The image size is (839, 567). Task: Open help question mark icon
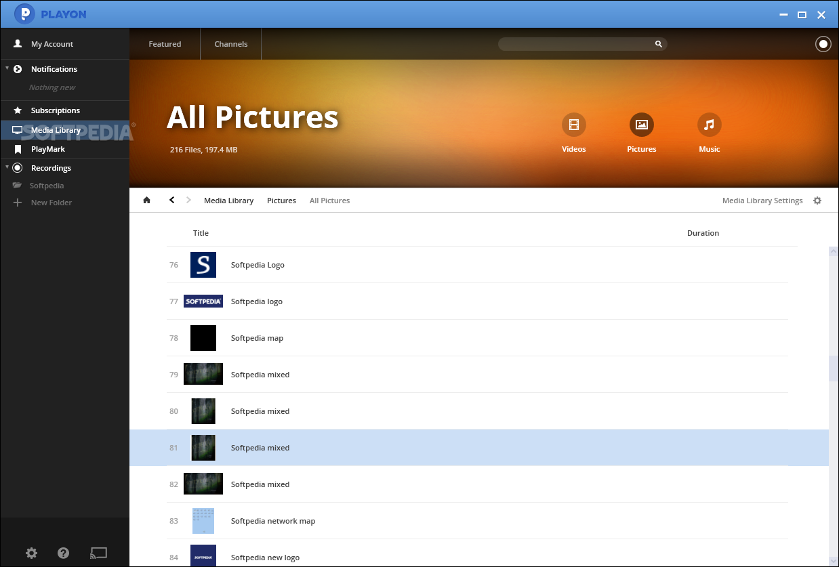tap(64, 553)
